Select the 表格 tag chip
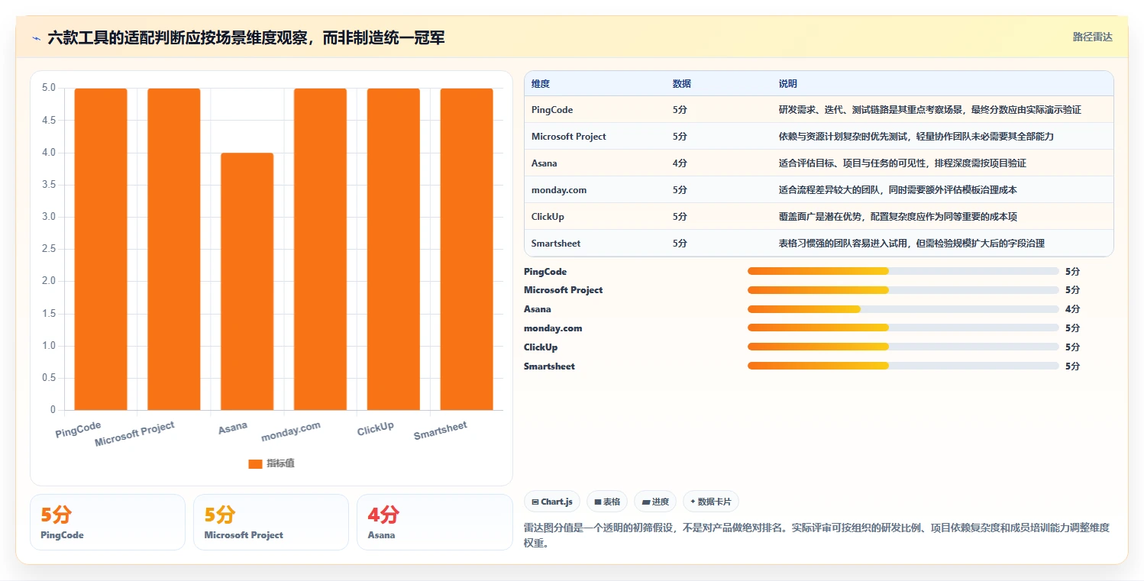This screenshot has height=581, width=1144. click(x=607, y=502)
